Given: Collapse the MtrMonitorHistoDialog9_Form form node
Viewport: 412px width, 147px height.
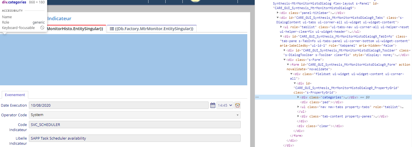Looking at the screenshot, I should tap(288, 65).
